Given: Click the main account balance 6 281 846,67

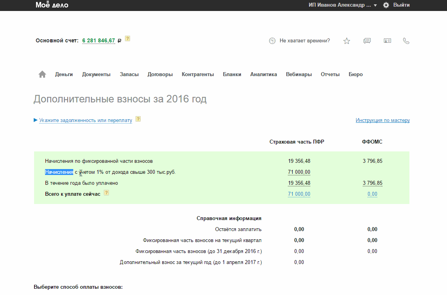Looking at the screenshot, I should pos(98,41).
